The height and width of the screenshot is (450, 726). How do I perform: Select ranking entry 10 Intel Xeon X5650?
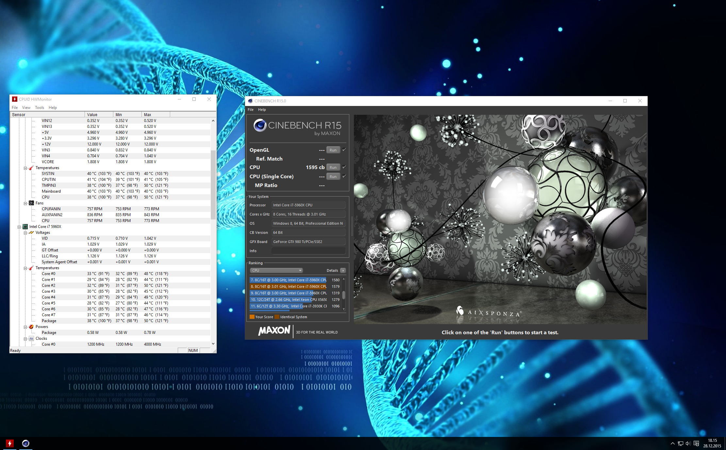[x=295, y=300]
